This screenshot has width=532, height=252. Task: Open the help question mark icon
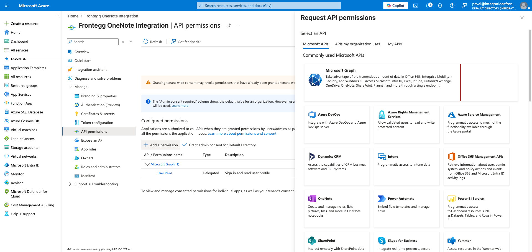[452, 6]
